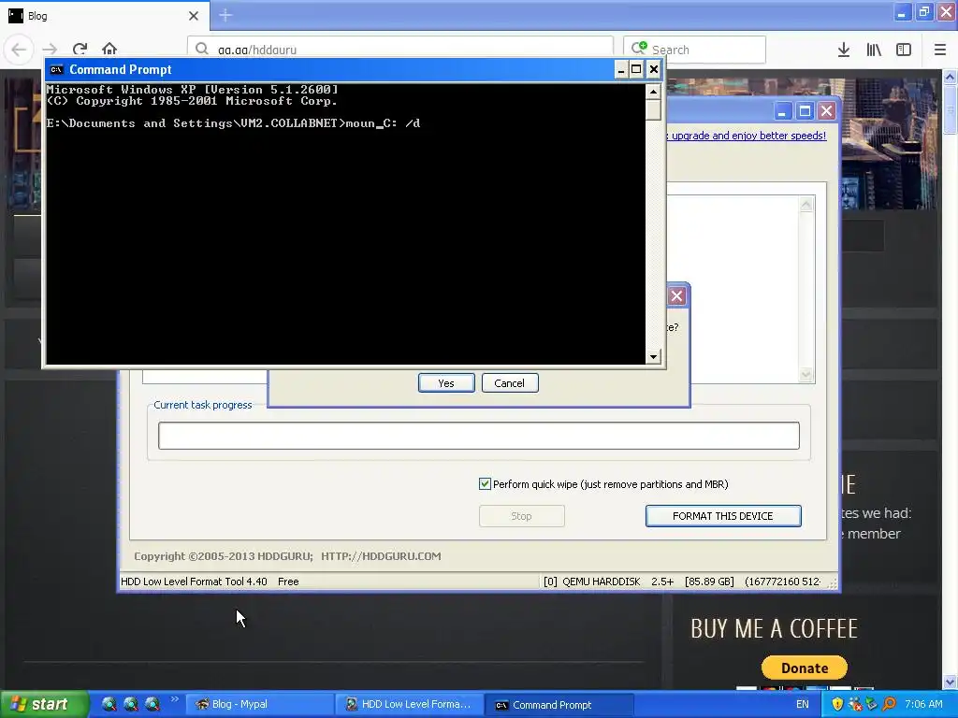Toggle the browser sidebar icon
This screenshot has width=958, height=718.
click(x=904, y=50)
